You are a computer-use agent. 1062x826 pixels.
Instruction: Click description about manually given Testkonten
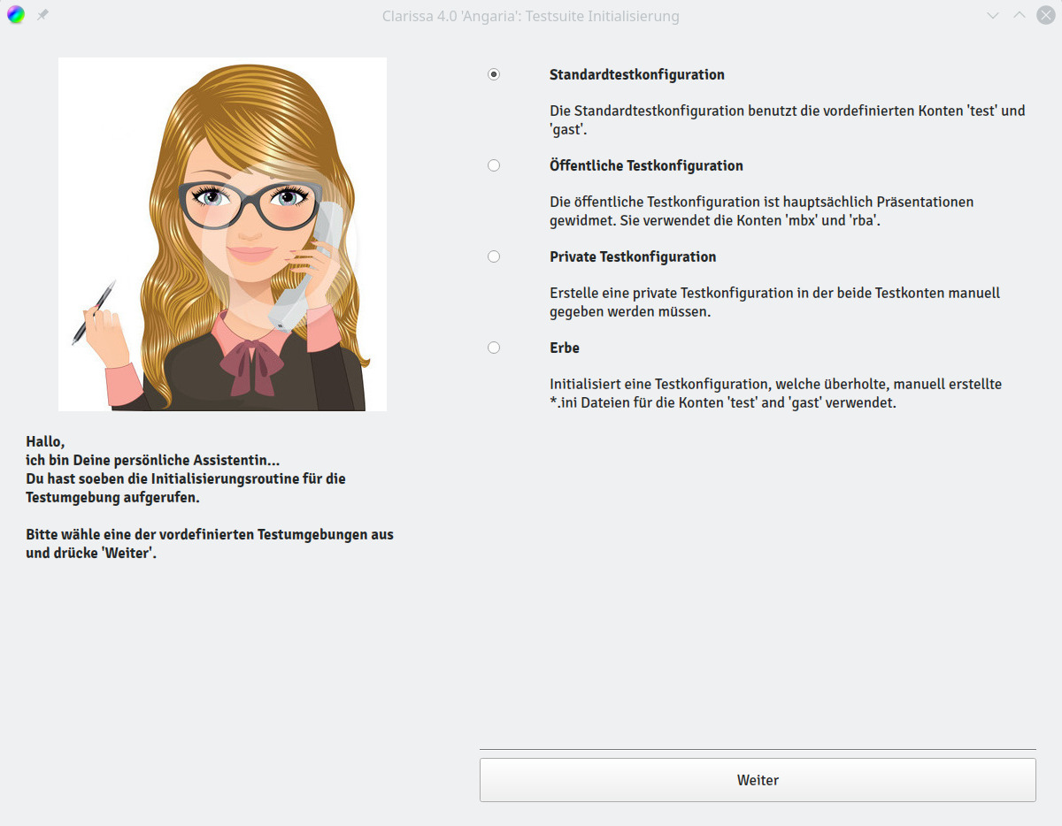(775, 302)
